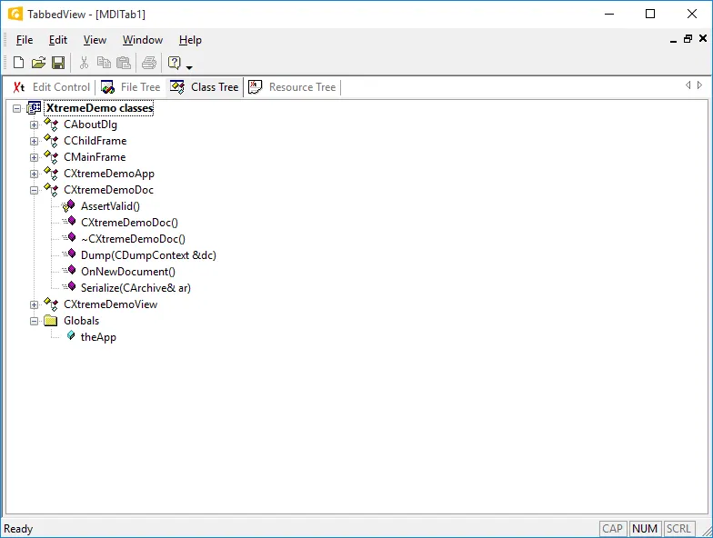Click the CXtremeDemoView class icon
Screen dimensions: 713x538
click(51, 304)
